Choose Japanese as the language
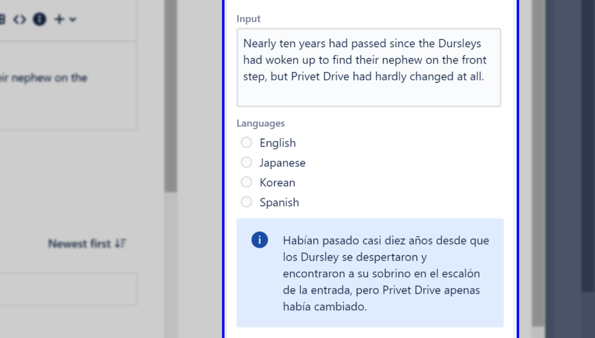The image size is (595, 338). pos(246,162)
